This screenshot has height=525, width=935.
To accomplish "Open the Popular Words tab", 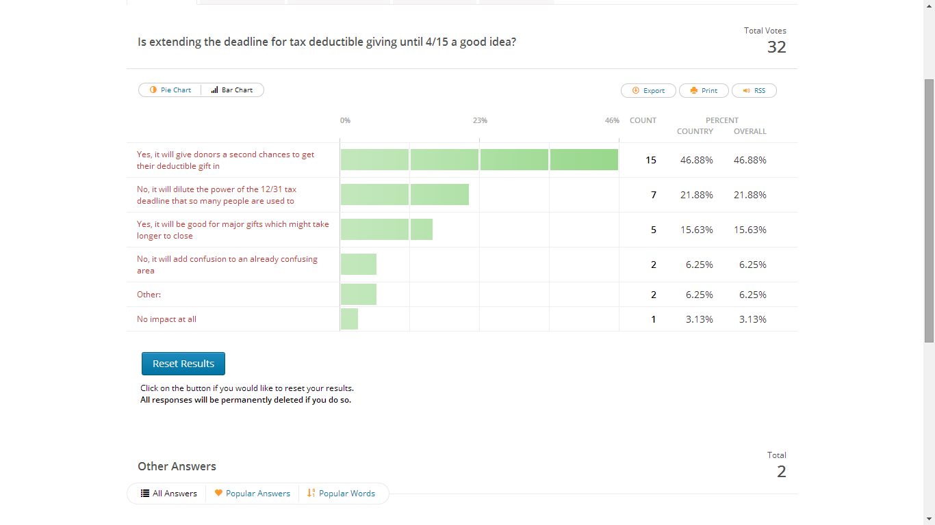I will 346,494.
